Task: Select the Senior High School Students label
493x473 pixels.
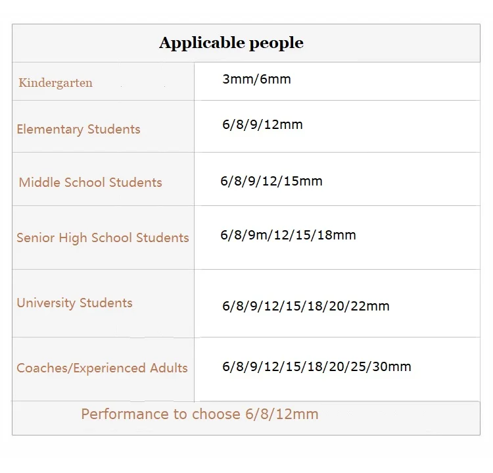Action: click(x=103, y=237)
